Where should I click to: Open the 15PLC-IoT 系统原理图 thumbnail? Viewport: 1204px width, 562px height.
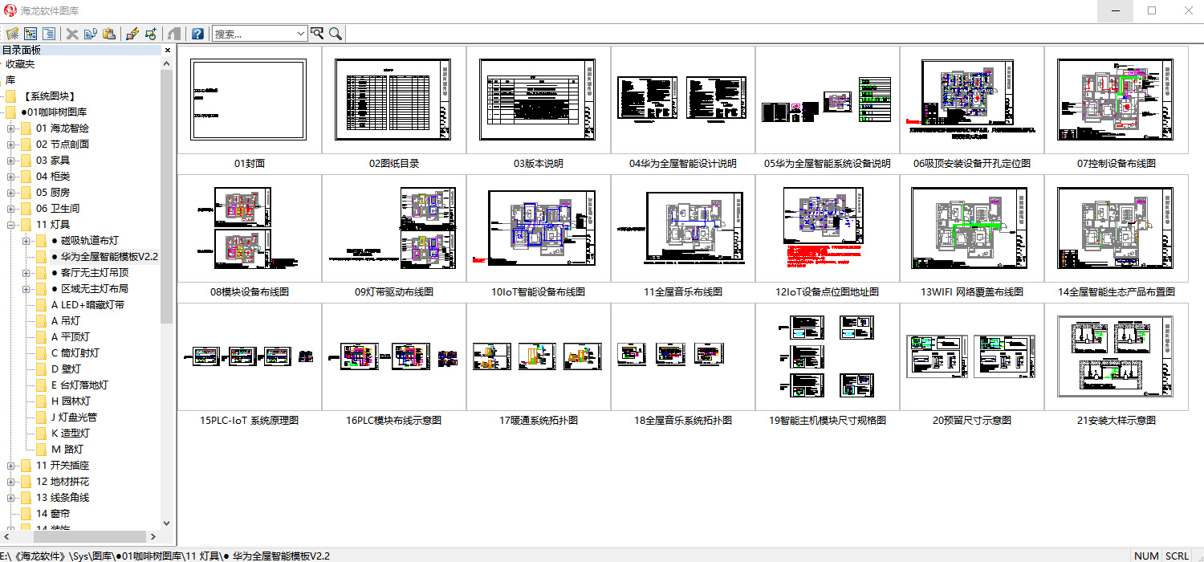pos(250,356)
